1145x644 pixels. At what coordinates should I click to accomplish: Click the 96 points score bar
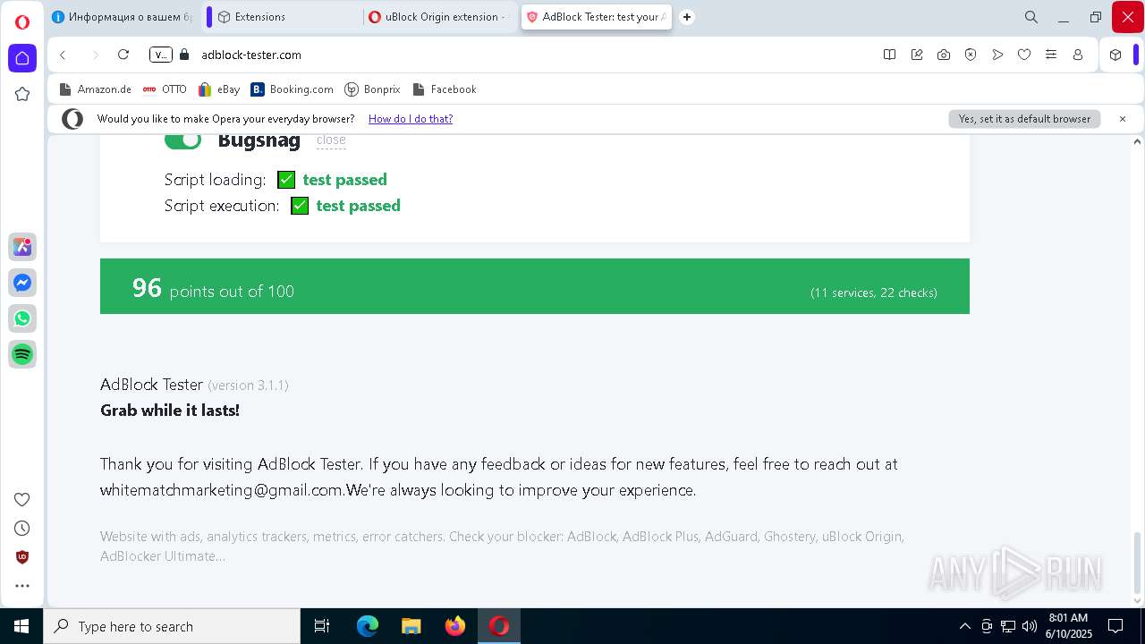(x=535, y=286)
